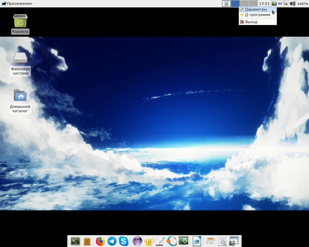This screenshot has height=247, width=309.
Task: Click the 13:51 panel clock
Action: (x=264, y=4)
